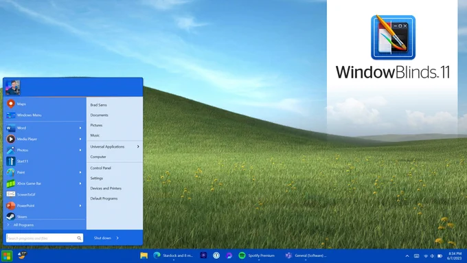
Task: Expand Paint submenu arrow
Action: pos(80,172)
